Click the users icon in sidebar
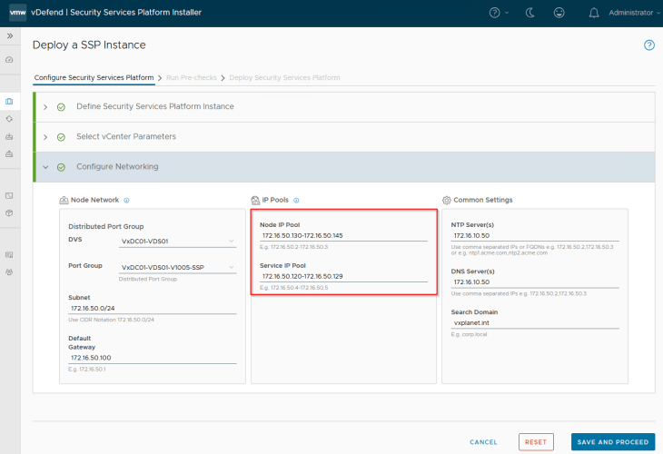Screen dimensions: 663x454 9,271
